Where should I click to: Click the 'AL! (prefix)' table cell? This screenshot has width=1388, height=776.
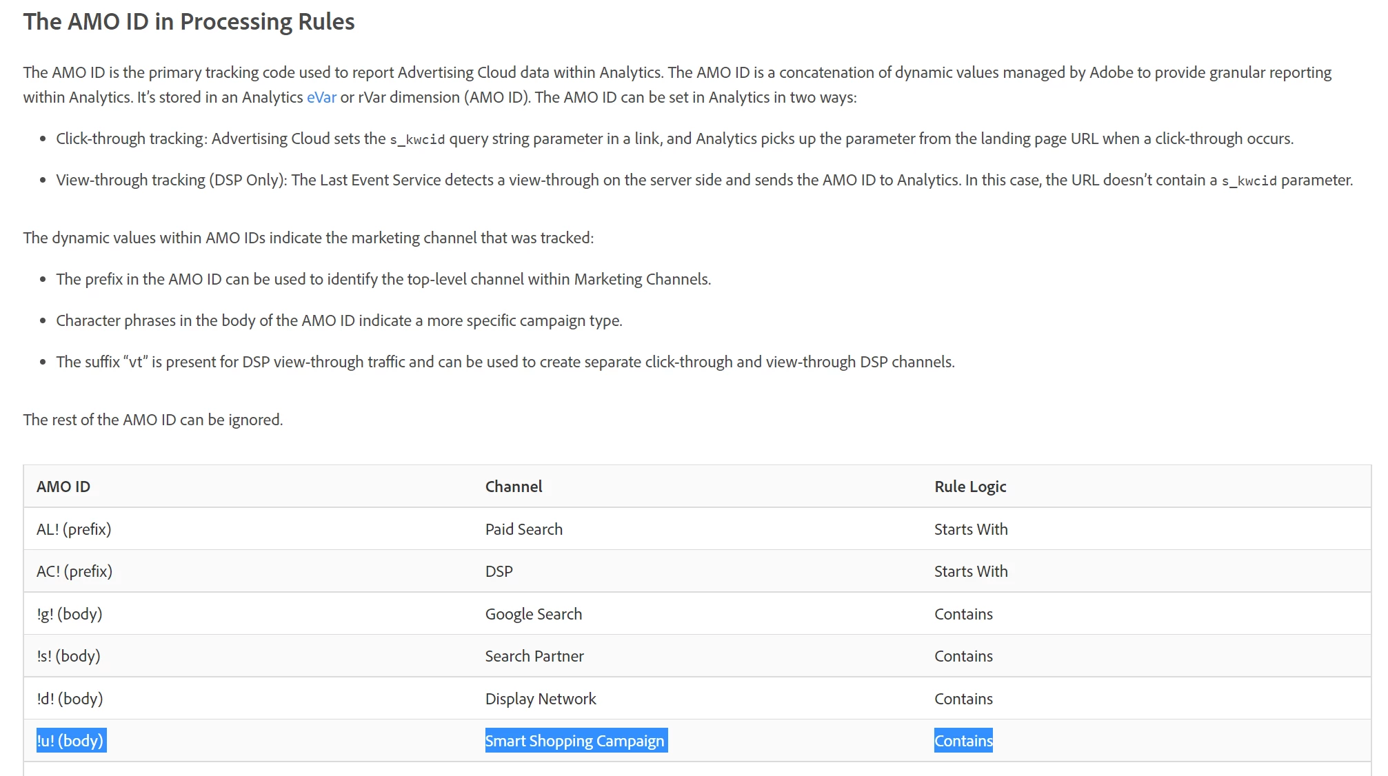click(74, 529)
